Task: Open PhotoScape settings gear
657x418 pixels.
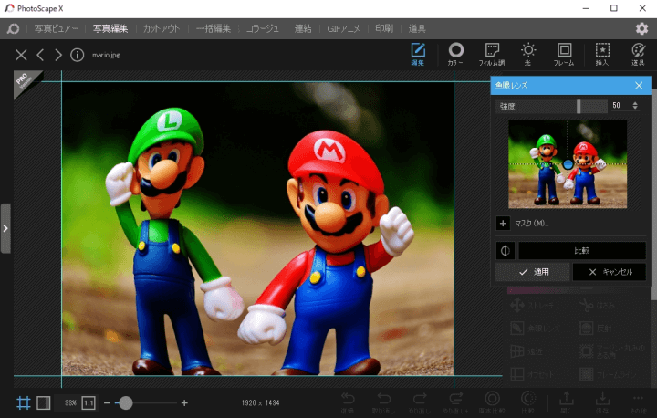Action: [641, 28]
